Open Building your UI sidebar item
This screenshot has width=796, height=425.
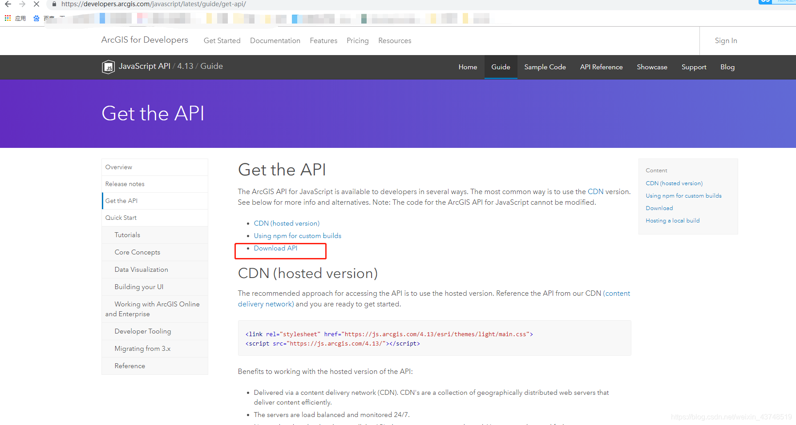[155, 287]
